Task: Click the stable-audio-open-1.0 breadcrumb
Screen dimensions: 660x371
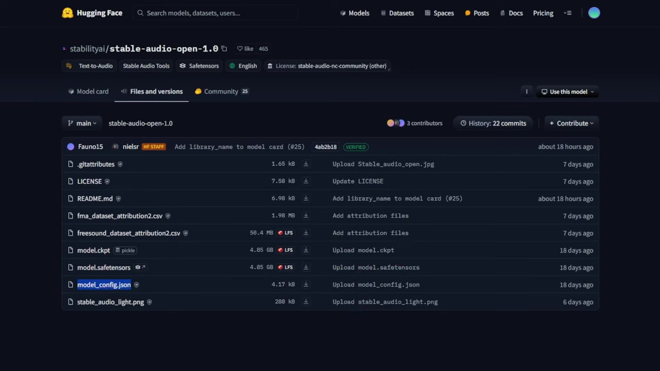Action: coord(140,123)
